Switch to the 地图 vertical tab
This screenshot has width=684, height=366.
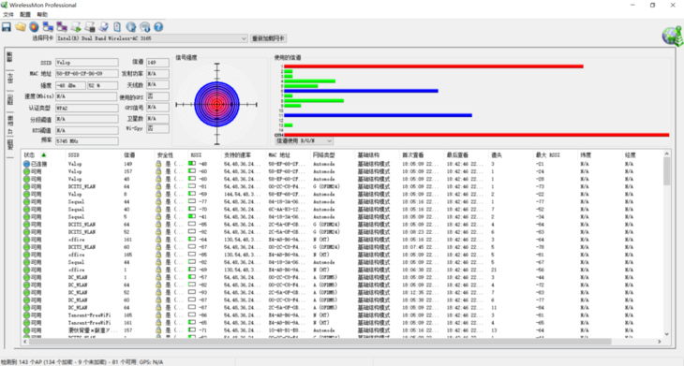[x=9, y=145]
